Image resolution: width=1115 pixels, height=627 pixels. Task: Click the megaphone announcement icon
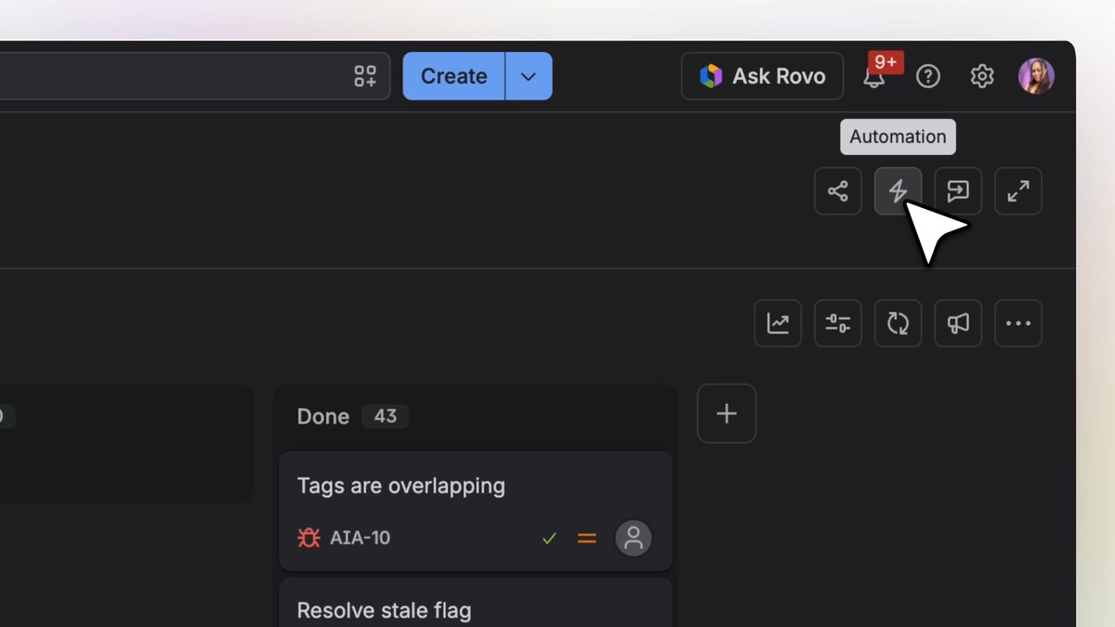(958, 323)
